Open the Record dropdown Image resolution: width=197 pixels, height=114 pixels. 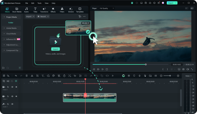[x=43, y=16]
